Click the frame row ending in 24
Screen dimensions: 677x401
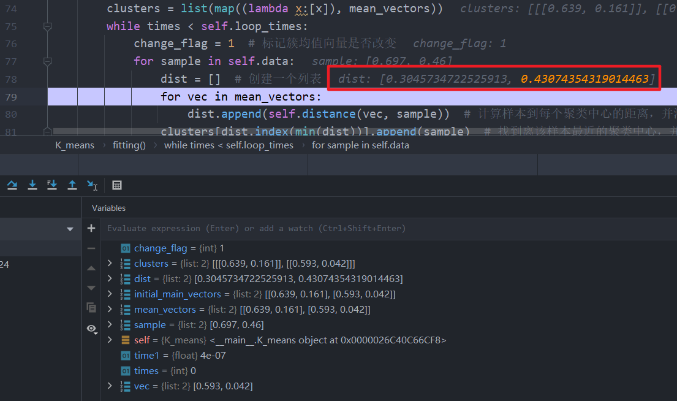tap(40, 264)
